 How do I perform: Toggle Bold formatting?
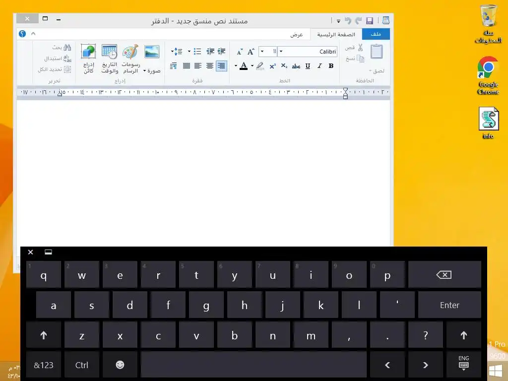tap(331, 66)
